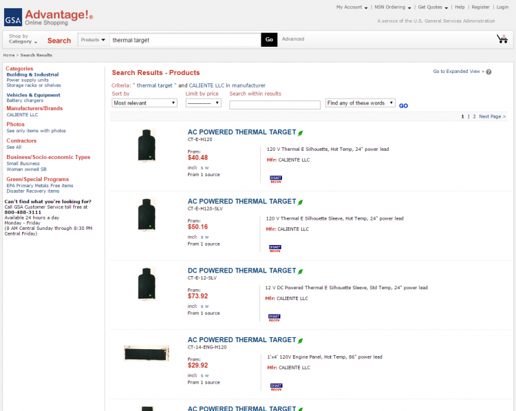
Task: Click the Disaster Recovery badge for CT-E-H120
Action: [x=276, y=179]
